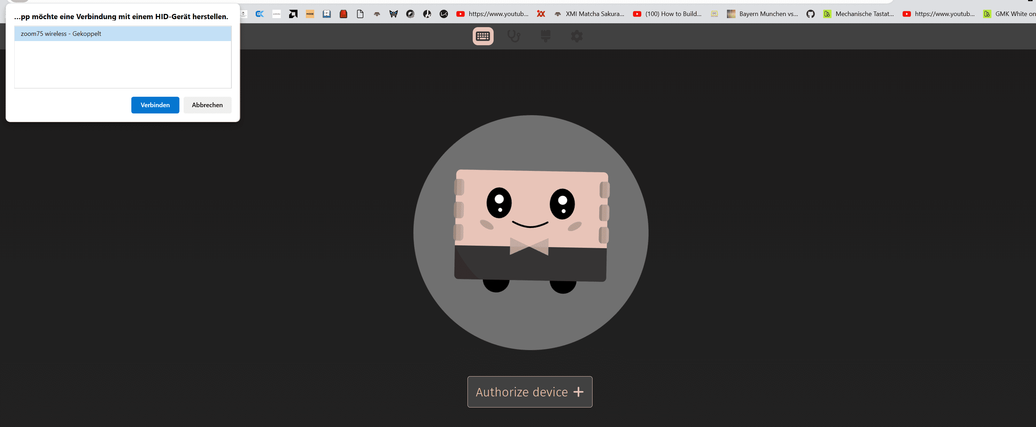Open the red keycap bookmark icon
Image resolution: width=1036 pixels, height=427 pixels.
tap(343, 14)
